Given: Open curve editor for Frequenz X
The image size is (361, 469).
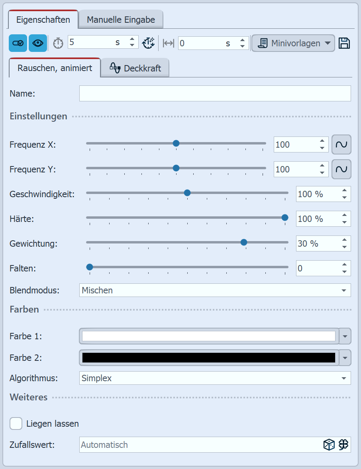Looking at the screenshot, I should click(341, 144).
